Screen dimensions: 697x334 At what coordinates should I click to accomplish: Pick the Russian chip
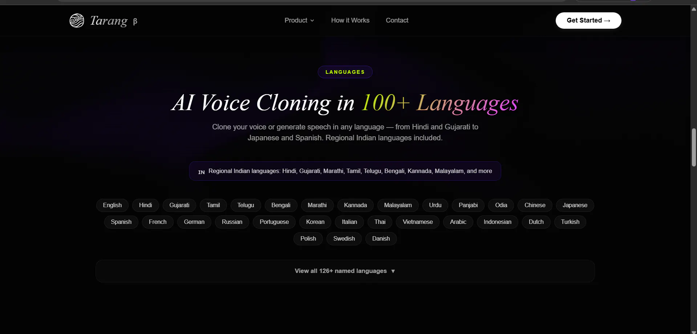232,222
